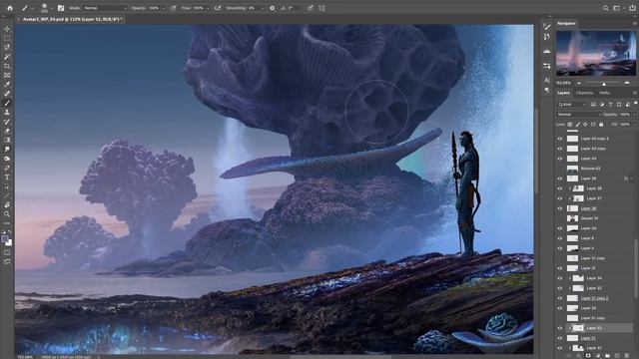639x359 pixels.
Task: Select the Horizontal Type tool
Action: (7, 178)
